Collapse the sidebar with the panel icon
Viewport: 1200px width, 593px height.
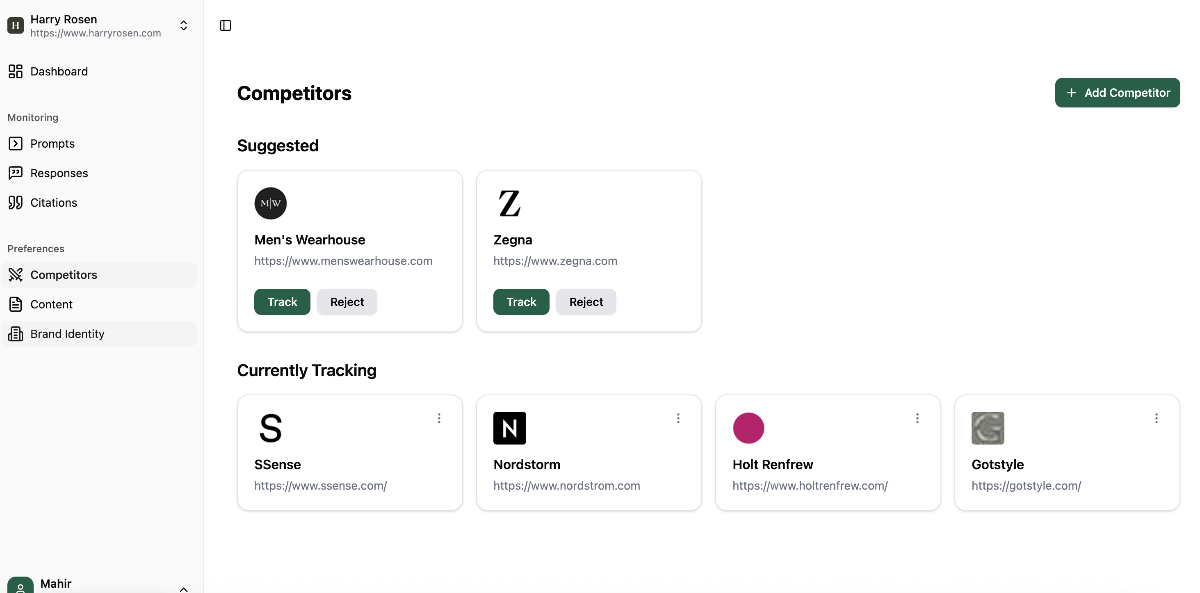coord(226,25)
